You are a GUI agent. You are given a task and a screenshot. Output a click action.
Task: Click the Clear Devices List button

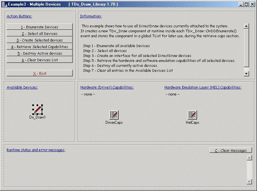tap(40, 60)
